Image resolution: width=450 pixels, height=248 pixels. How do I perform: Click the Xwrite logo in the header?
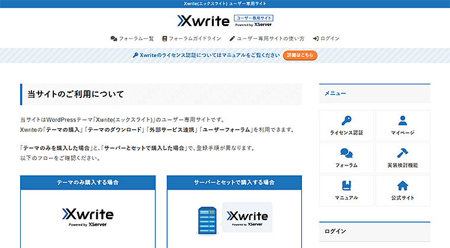(x=204, y=21)
